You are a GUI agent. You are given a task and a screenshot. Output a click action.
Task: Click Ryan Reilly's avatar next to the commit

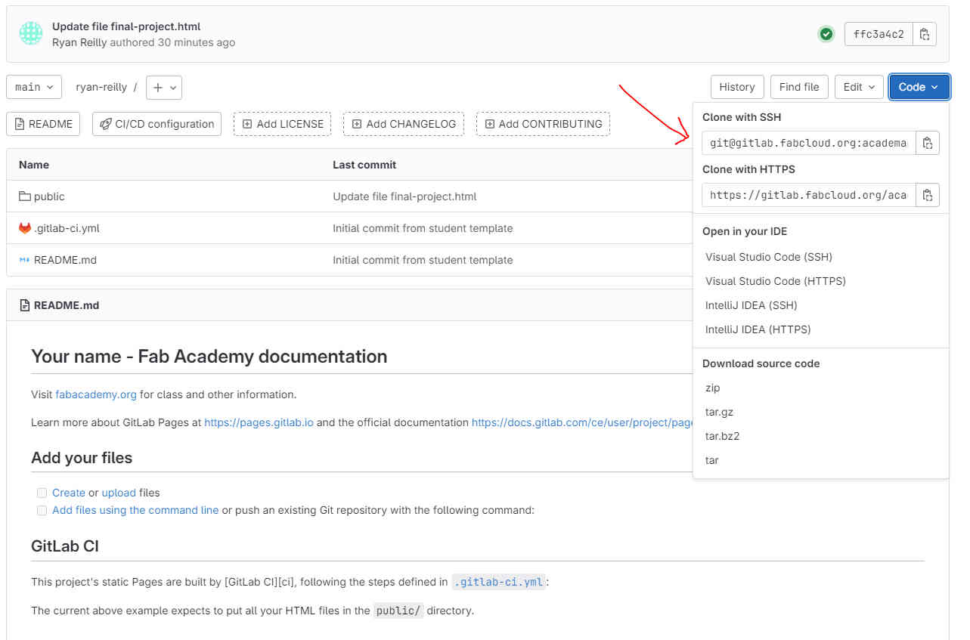(x=31, y=33)
